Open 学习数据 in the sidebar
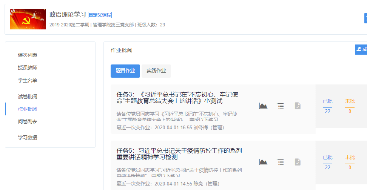The width and height of the screenshot is (367, 190). [x=28, y=138]
